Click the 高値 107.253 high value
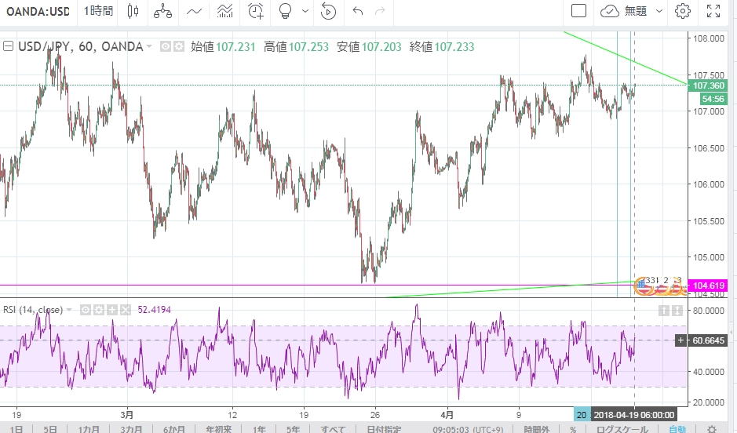This screenshot has height=433, width=737. 296,46
